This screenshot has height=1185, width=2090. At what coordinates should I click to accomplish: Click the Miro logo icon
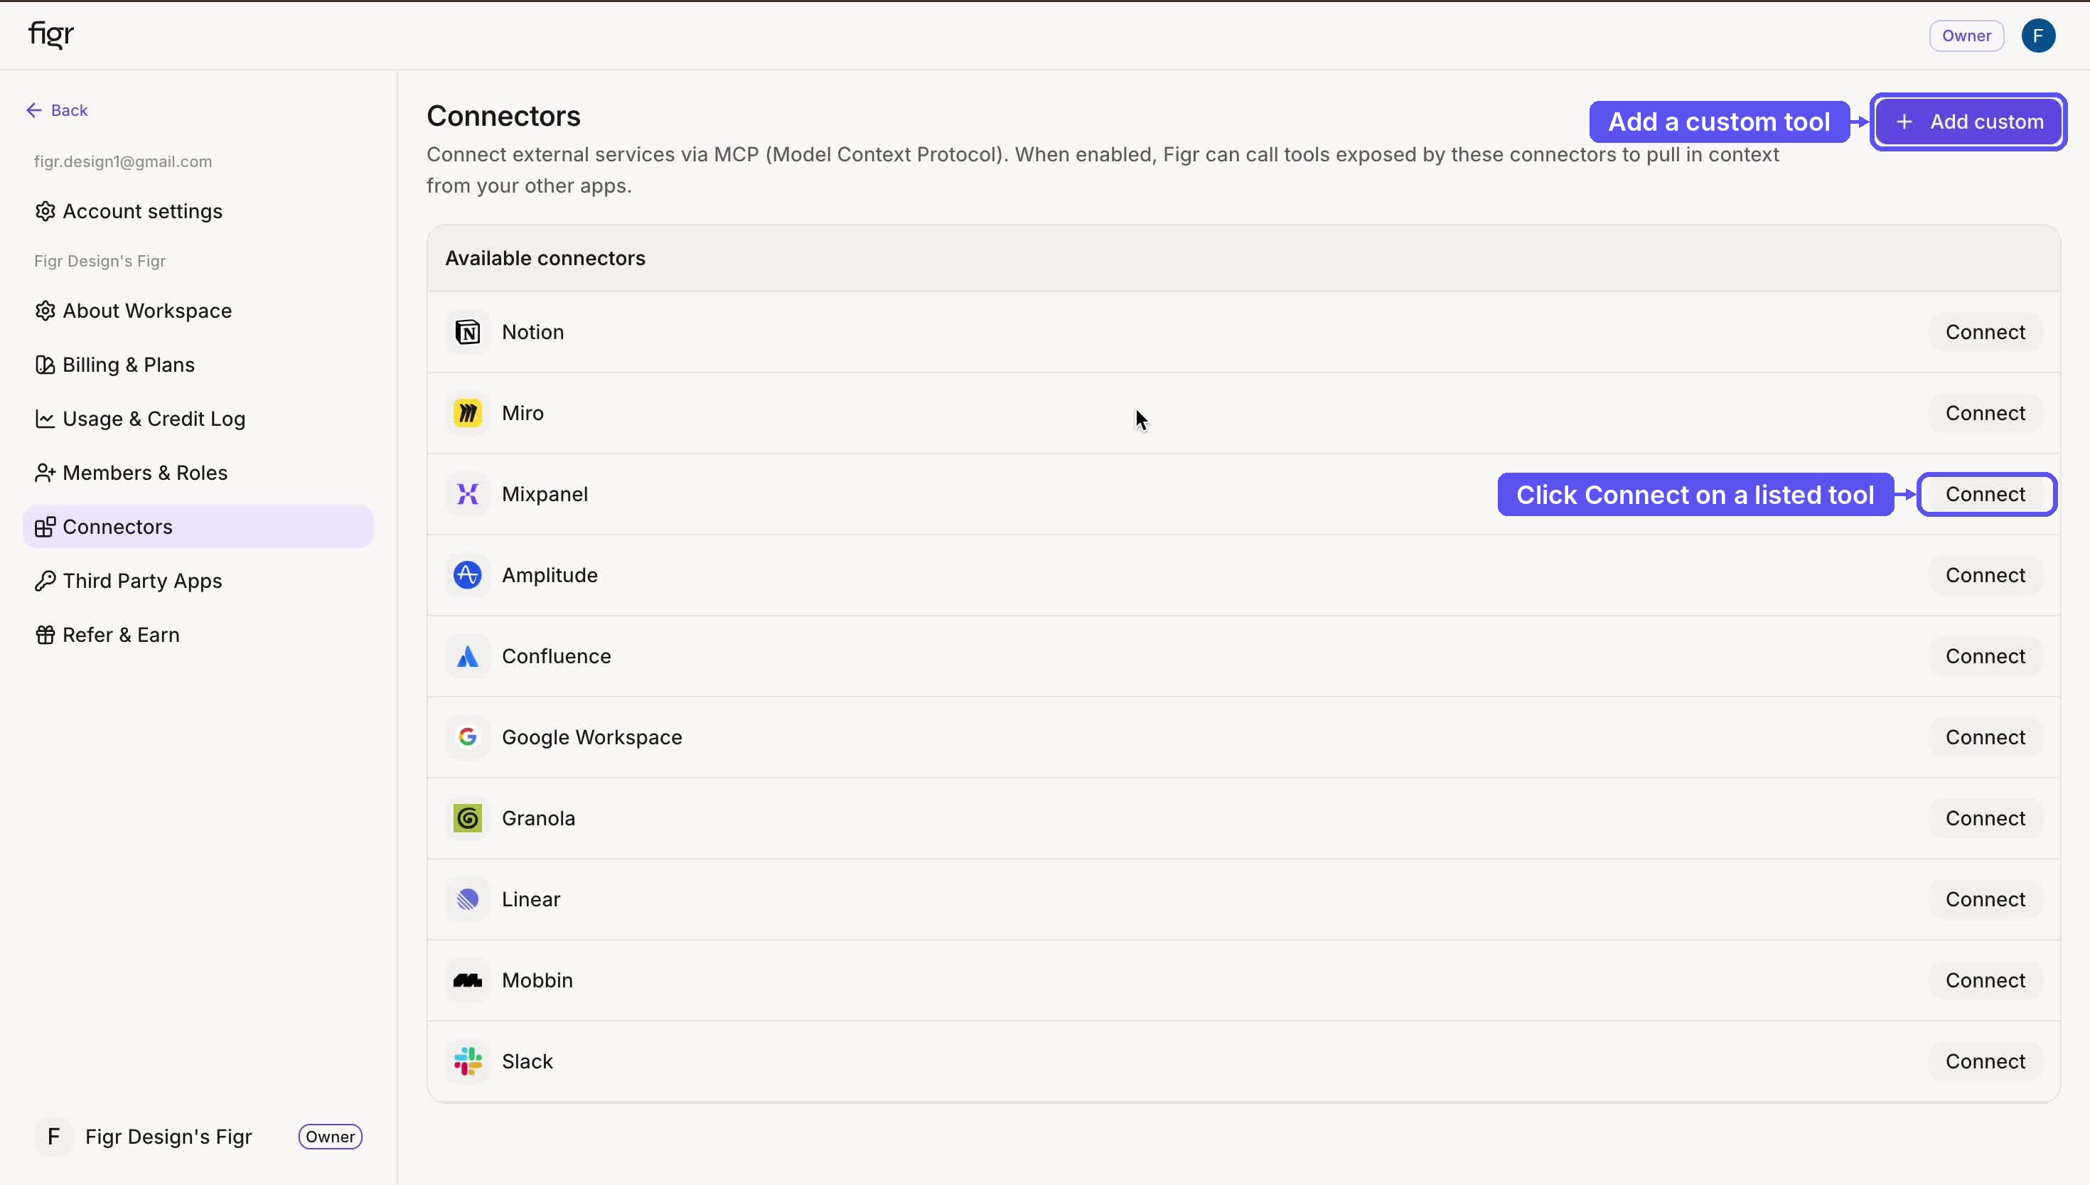(x=467, y=414)
